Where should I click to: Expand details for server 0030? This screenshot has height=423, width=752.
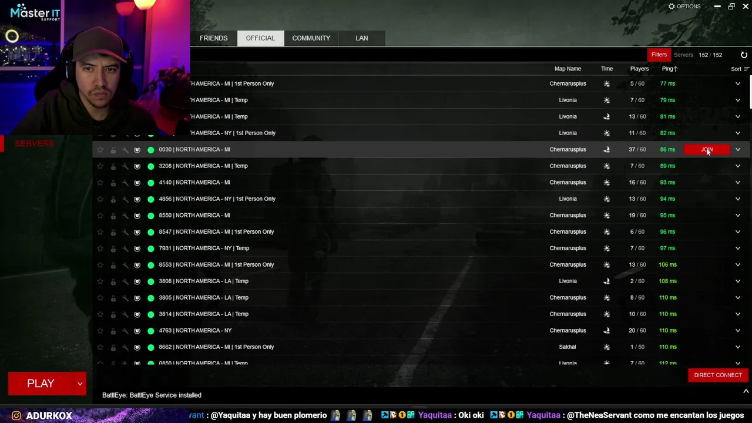tap(738, 149)
